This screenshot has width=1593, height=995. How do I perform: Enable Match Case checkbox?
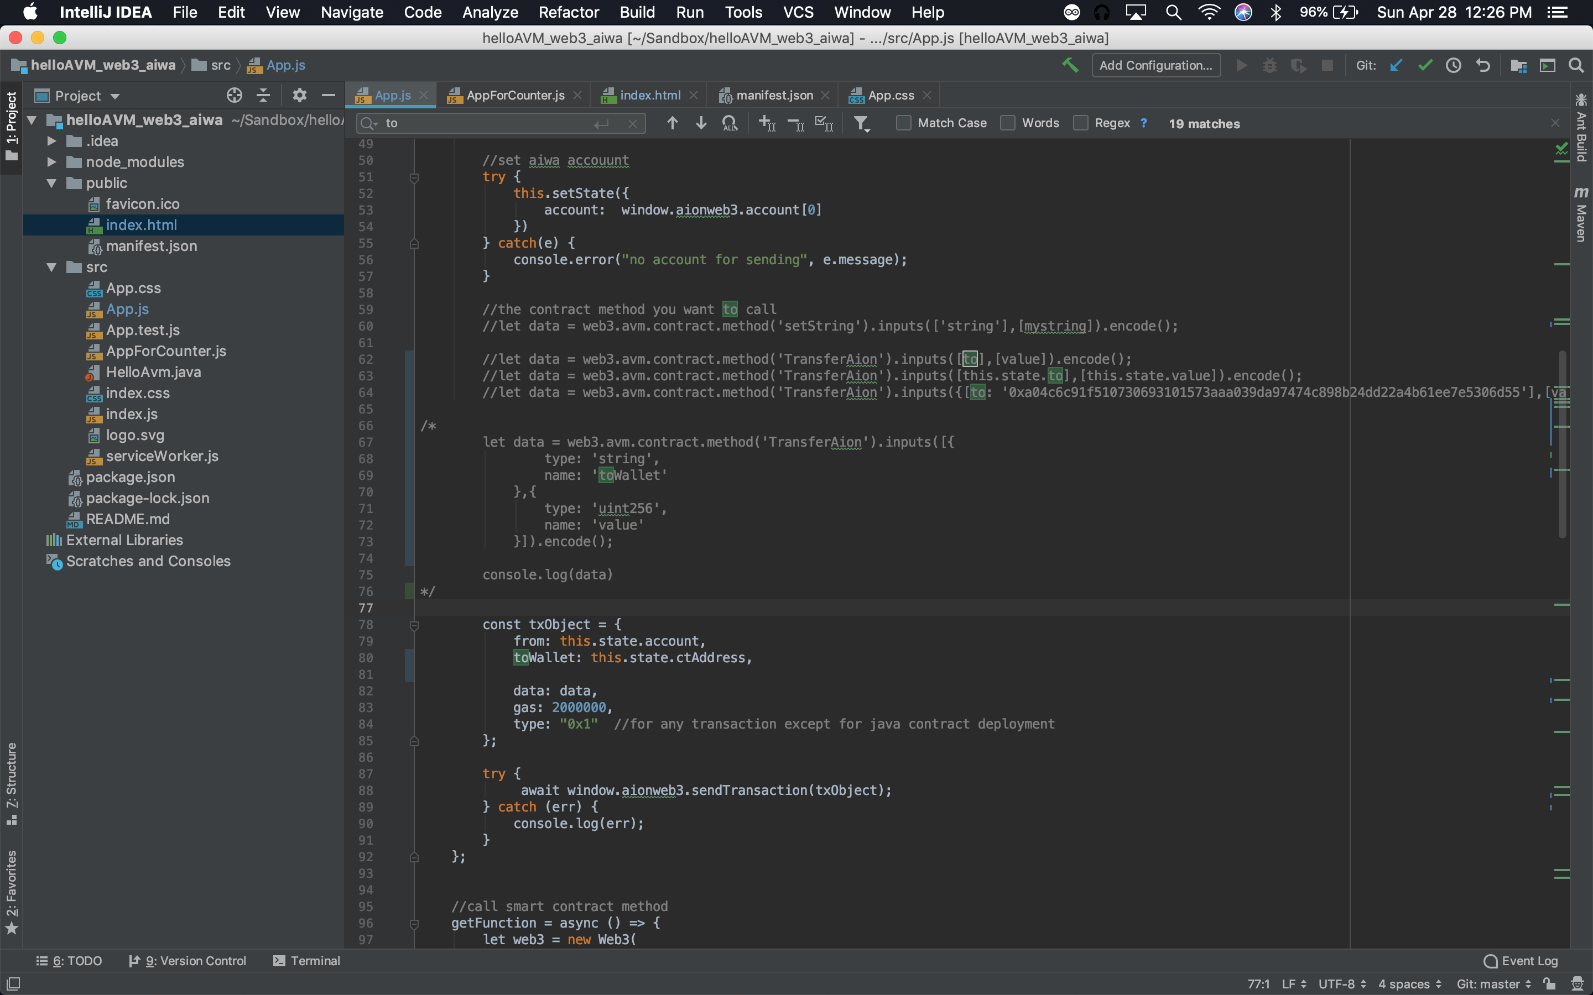904,123
